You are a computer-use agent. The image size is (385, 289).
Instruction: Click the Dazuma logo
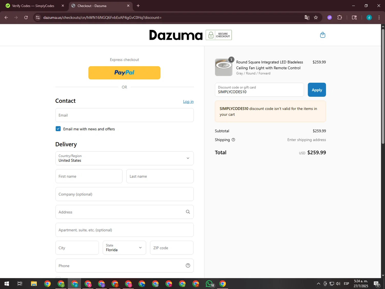click(x=176, y=35)
